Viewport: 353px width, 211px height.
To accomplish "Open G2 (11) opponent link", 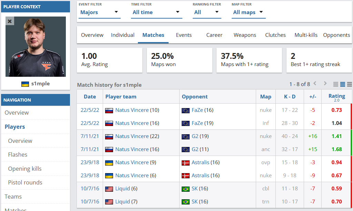I will point(195,149).
